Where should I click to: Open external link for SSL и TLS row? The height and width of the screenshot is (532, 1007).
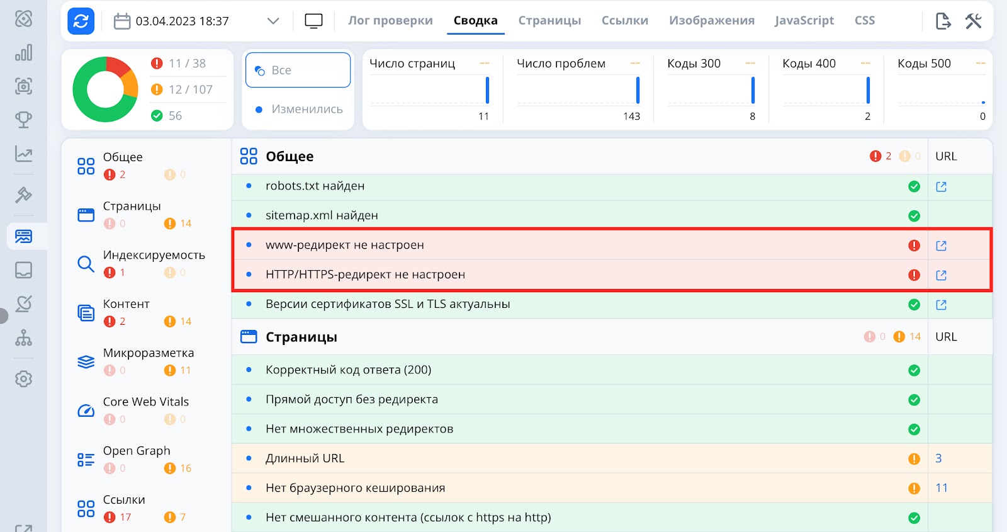tap(941, 305)
